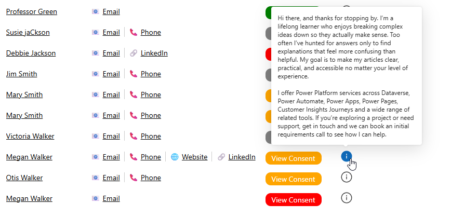Open Debbie Jackson's LinkedIn link

[x=154, y=53]
